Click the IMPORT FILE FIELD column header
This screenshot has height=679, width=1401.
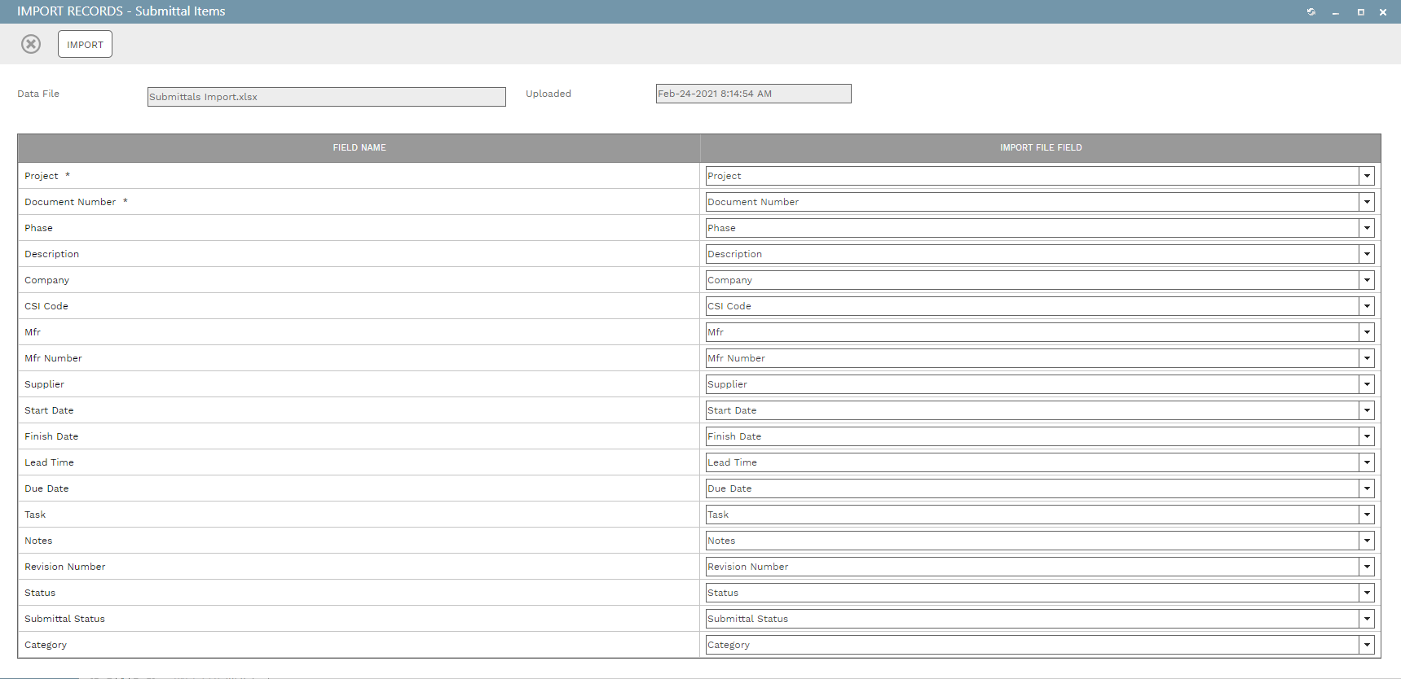tap(1041, 148)
